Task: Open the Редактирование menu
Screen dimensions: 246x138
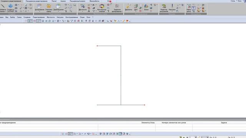Action: [39, 17]
